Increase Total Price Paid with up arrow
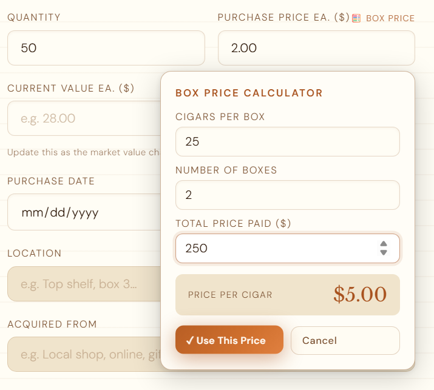 [x=384, y=244]
